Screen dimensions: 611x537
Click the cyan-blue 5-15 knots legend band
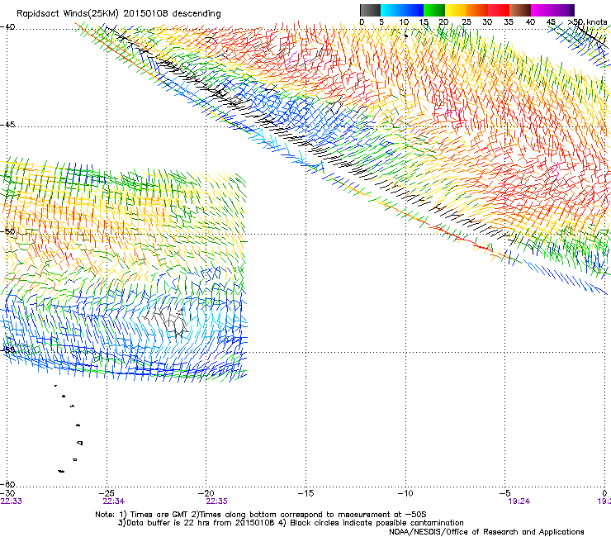tap(402, 10)
